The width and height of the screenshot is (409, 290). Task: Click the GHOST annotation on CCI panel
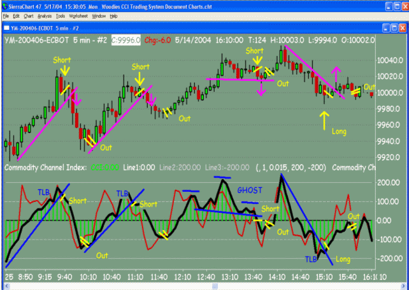(249, 190)
